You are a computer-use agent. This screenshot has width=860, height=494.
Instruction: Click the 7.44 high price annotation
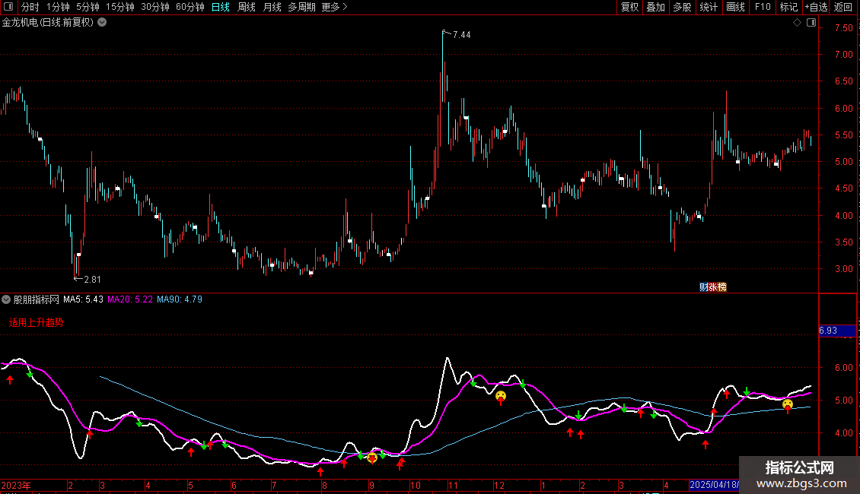pos(462,34)
